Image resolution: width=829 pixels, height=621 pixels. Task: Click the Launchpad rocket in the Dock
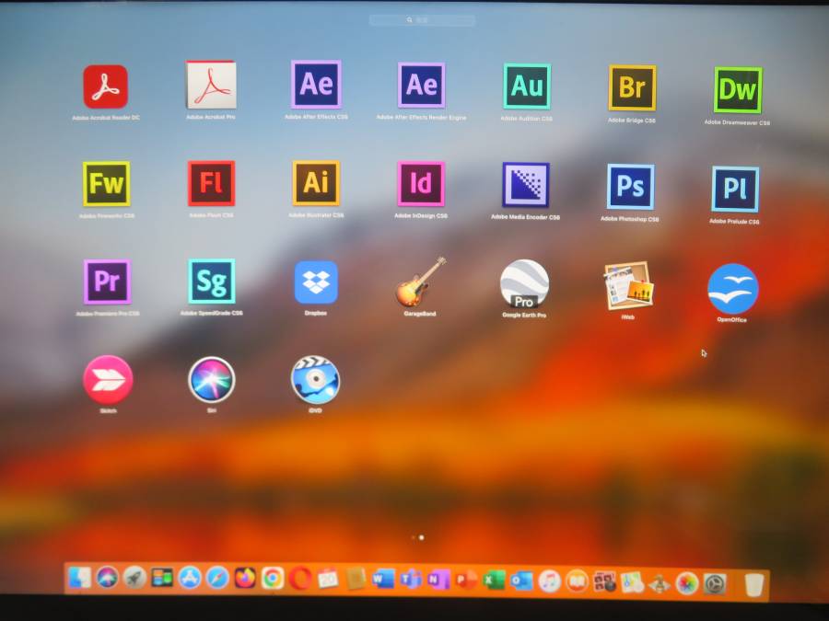(x=134, y=579)
